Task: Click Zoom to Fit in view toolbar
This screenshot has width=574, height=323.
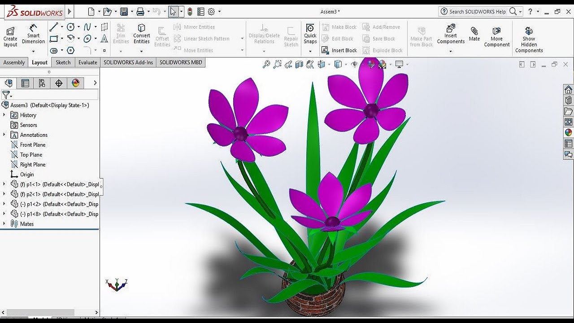Action: pyautogui.click(x=266, y=65)
